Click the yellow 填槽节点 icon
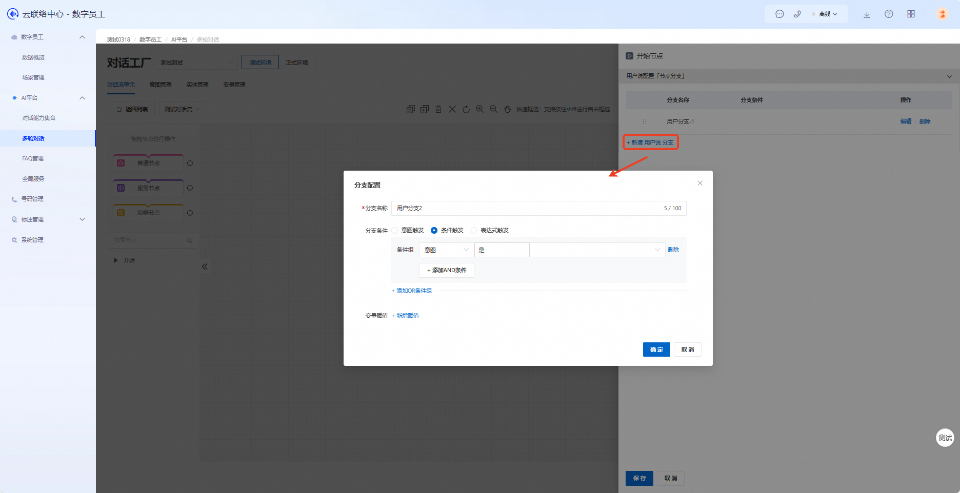 click(x=121, y=213)
